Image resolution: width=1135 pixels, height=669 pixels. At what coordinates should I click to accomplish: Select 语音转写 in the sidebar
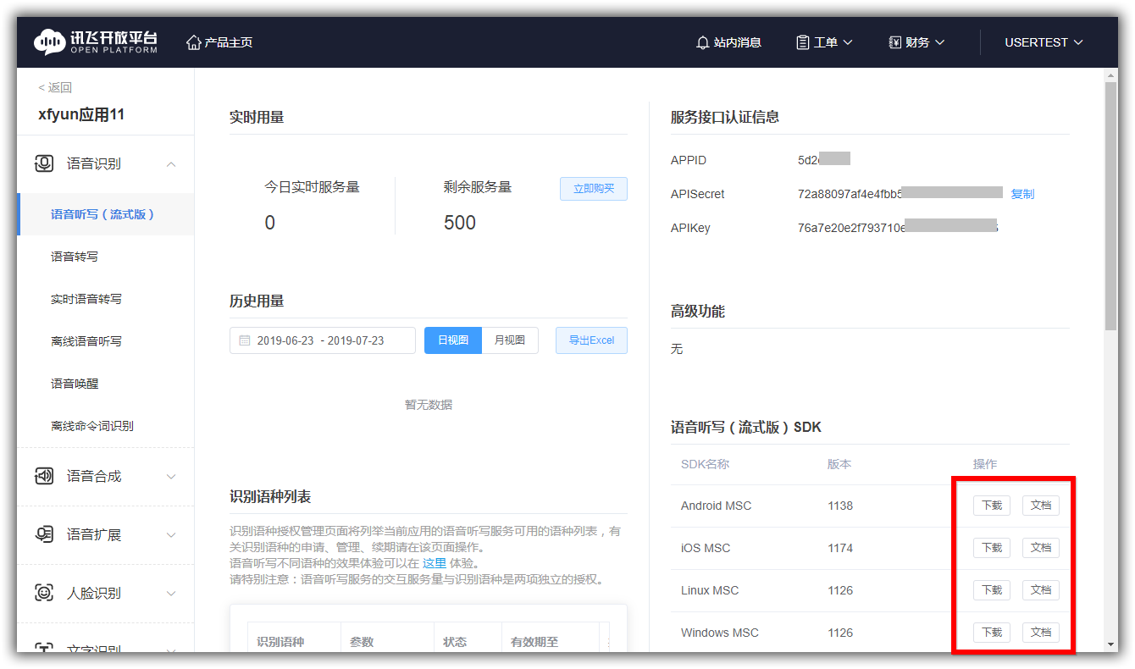75,257
